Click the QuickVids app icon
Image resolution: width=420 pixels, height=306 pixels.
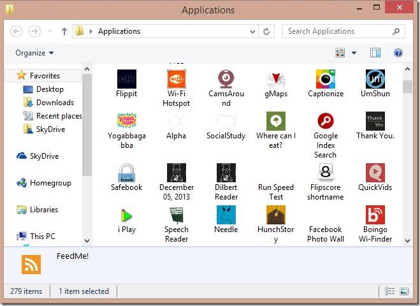click(x=375, y=173)
